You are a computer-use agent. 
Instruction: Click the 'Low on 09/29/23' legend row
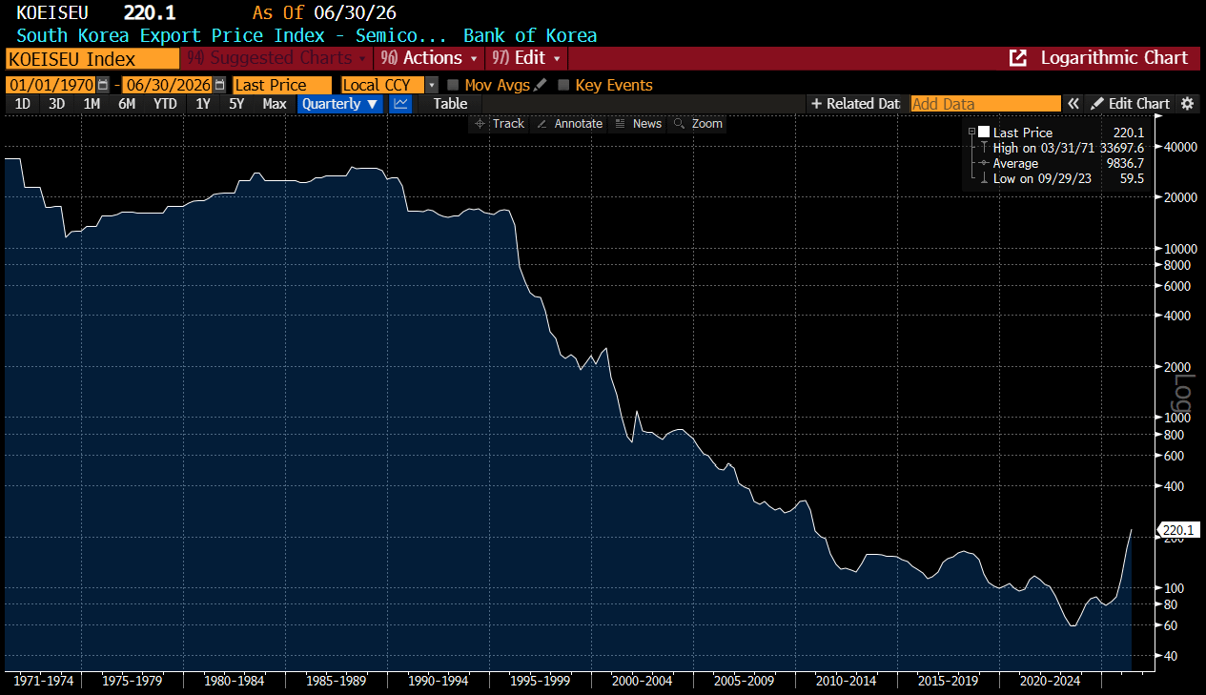click(1068, 178)
